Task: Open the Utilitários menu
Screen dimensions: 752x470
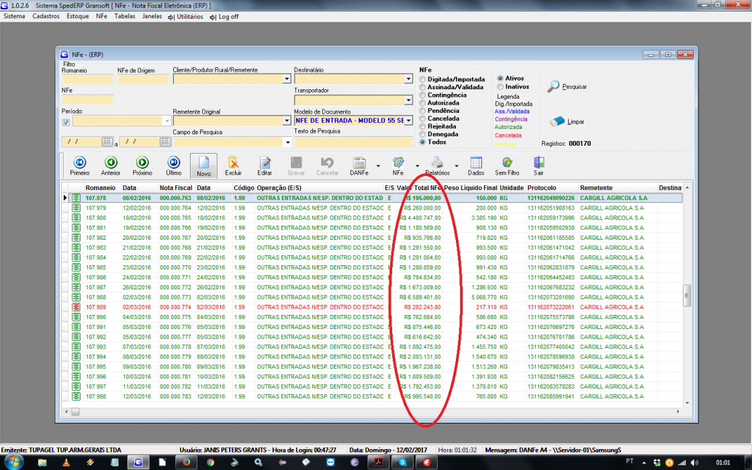Action: (186, 16)
